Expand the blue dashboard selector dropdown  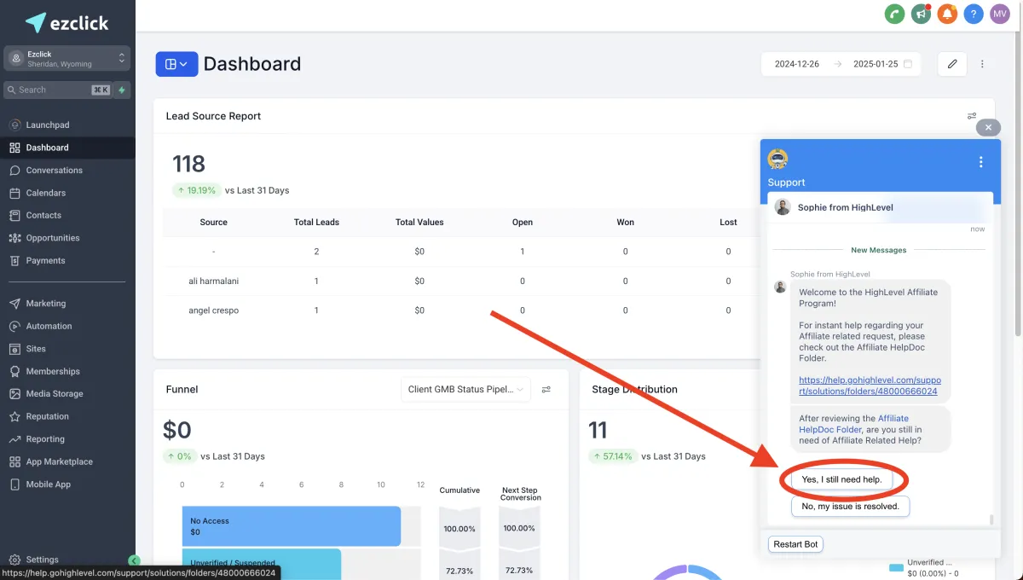[176, 64]
